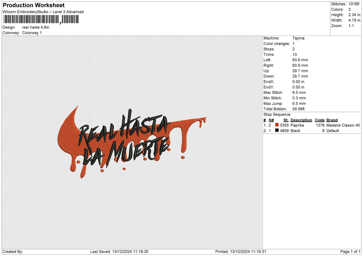The image size is (363, 256).
Task: Click the code 1378 cell
Action: (x=320, y=125)
